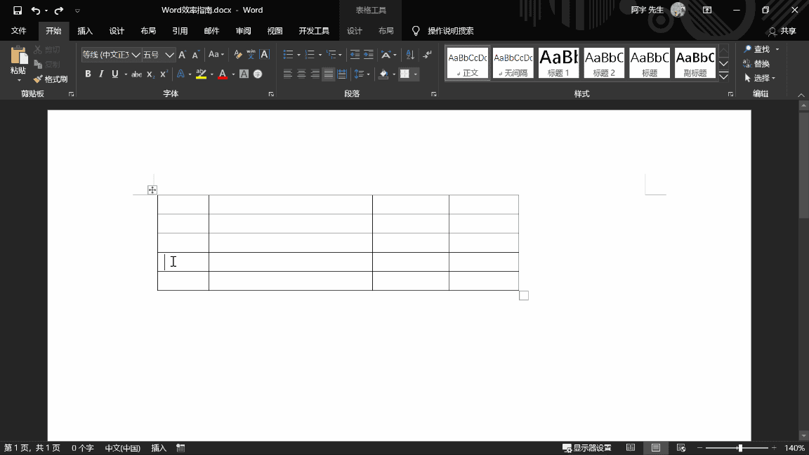Click the table move handle cross icon

[x=152, y=190]
